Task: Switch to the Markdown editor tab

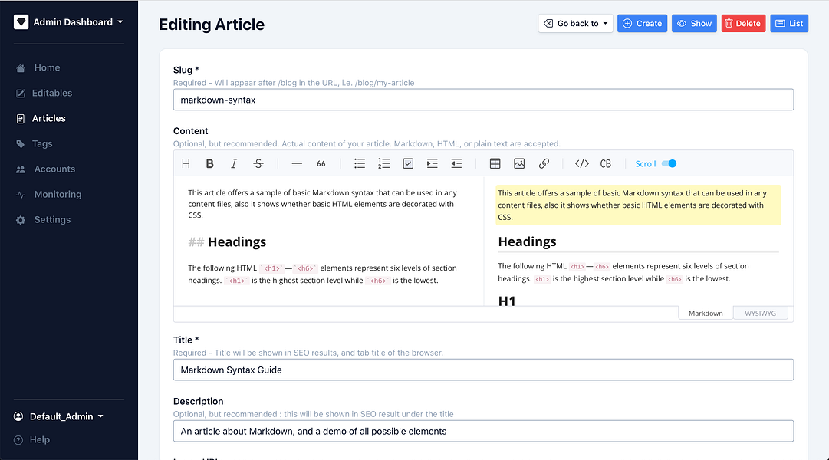Action: 706,313
